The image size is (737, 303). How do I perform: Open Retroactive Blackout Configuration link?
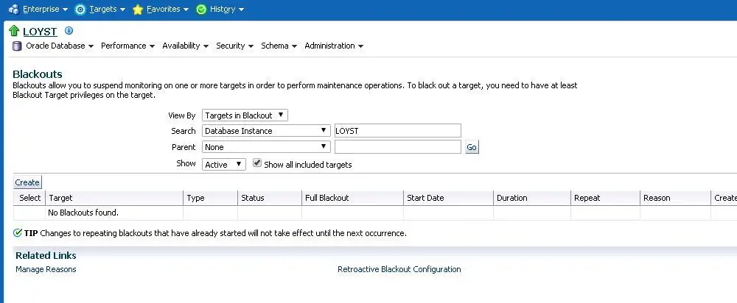coord(399,269)
